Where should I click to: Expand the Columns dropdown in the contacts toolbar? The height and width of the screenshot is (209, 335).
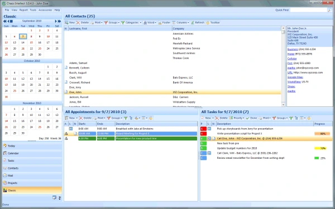tap(180, 22)
